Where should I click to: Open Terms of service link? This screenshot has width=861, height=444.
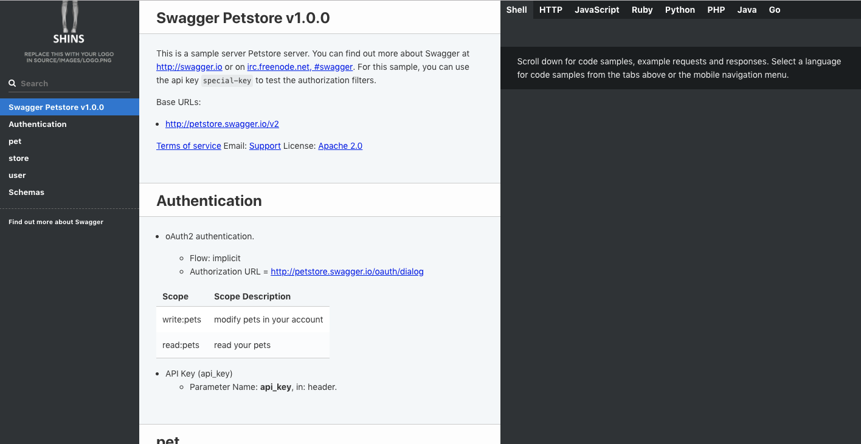(188, 146)
